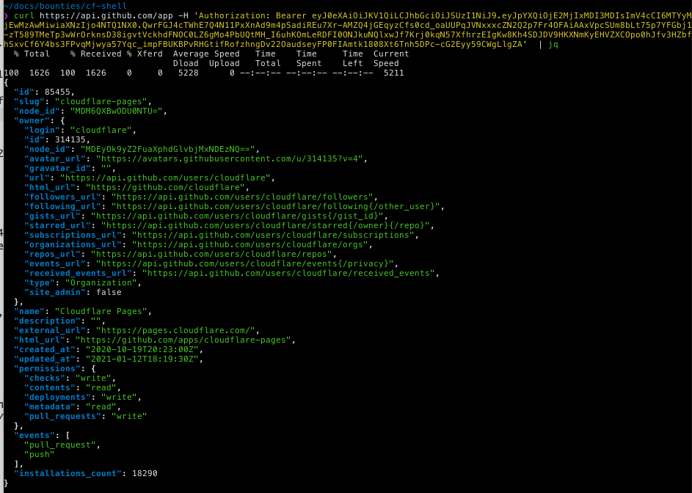The image size is (692, 493).
Task: Click the curl command word
Action: tap(24, 15)
